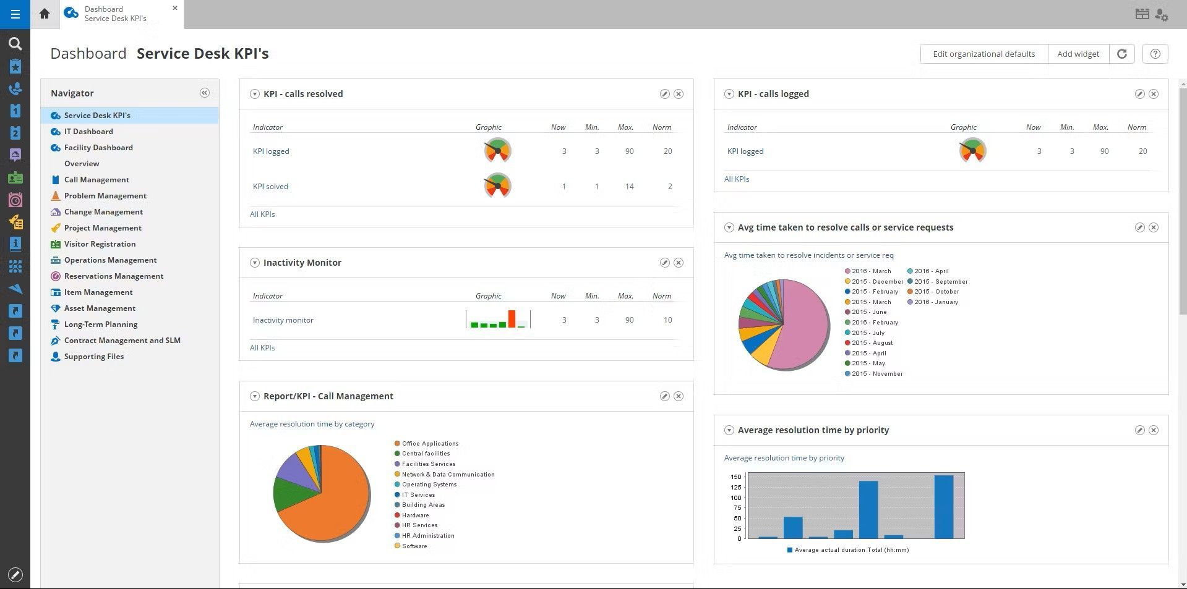Click the pencil icon at the bottom of the sidebar
This screenshot has width=1187, height=589.
coord(15,574)
